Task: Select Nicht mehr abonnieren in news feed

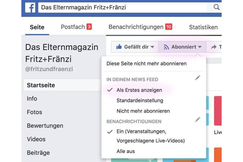Action: coord(143,111)
